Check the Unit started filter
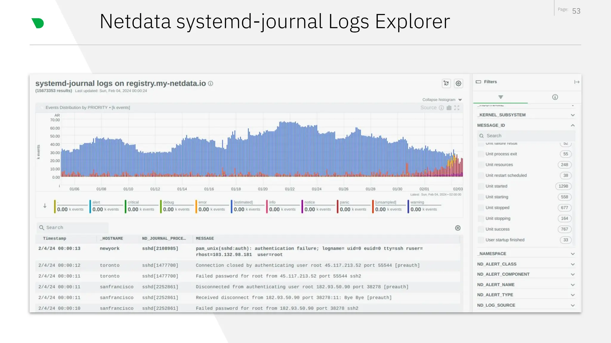The height and width of the screenshot is (343, 611). 481,186
